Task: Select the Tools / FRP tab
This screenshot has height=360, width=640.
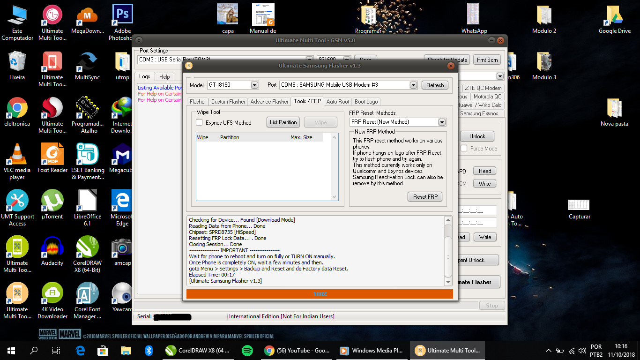Action: point(307,101)
